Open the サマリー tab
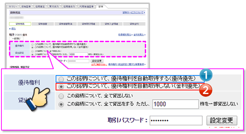Image resolution: width=246 pixels, height=134 pixels. (x=13, y=6)
